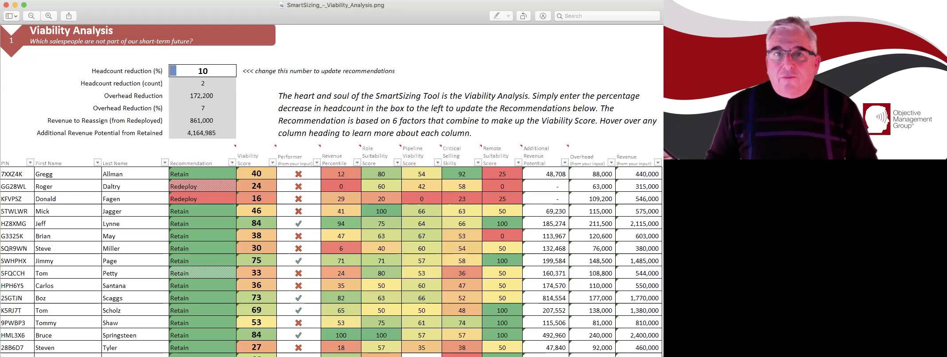Click the red X performer icon for Carlos Santana

[x=299, y=286]
